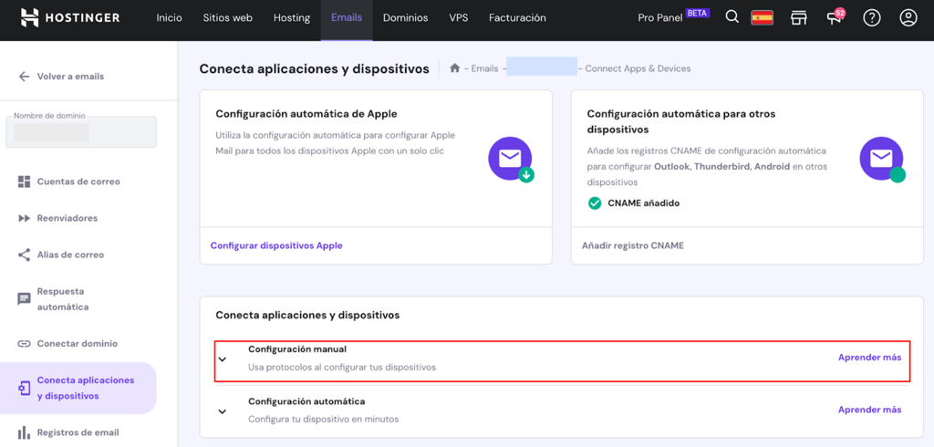Go to the Facturación tab
Image resolution: width=934 pixels, height=447 pixels.
click(517, 18)
